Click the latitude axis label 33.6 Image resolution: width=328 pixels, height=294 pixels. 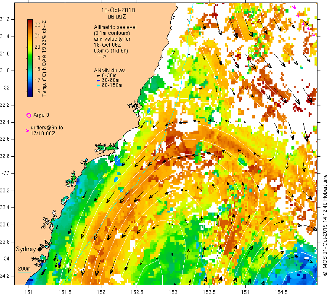click(5, 225)
